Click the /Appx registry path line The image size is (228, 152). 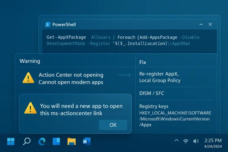click(145, 125)
